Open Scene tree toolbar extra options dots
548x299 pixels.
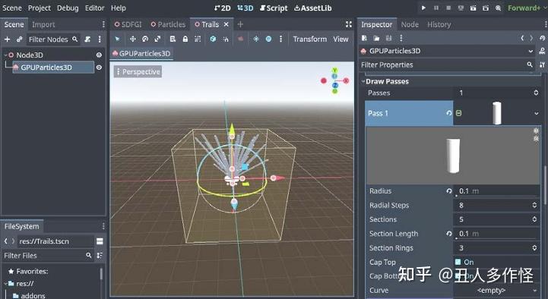pyautogui.click(x=100, y=39)
